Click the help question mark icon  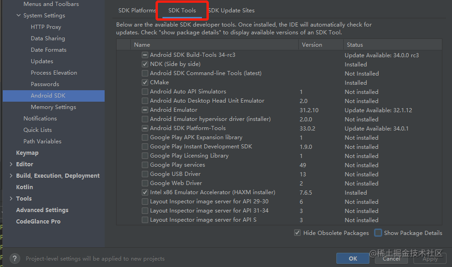point(15,258)
